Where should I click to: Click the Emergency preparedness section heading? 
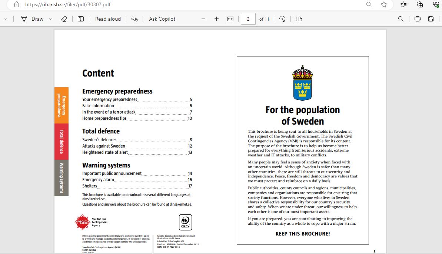coord(117,91)
